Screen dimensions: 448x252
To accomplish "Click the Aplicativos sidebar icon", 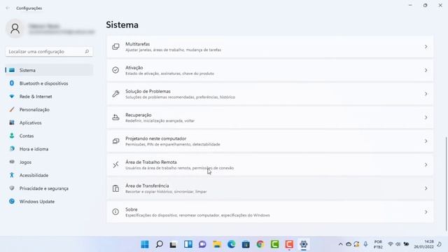I will tap(12, 122).
